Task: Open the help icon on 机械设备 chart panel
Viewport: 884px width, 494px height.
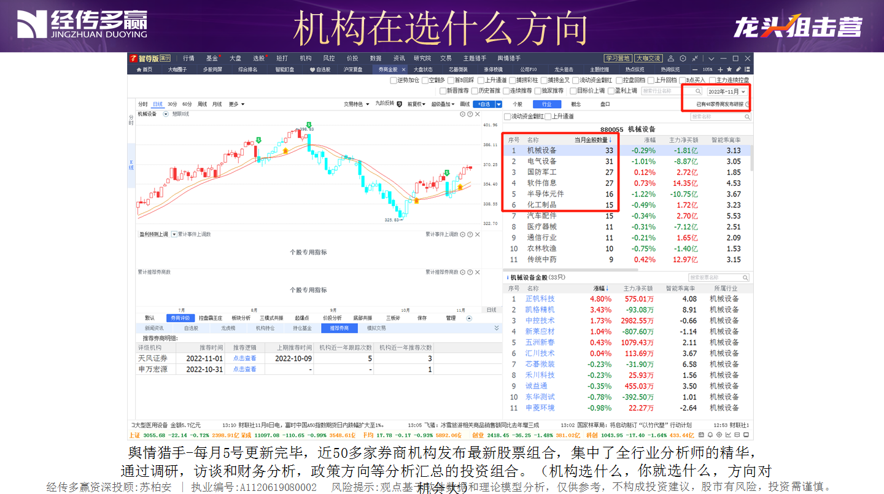Action: click(470, 114)
